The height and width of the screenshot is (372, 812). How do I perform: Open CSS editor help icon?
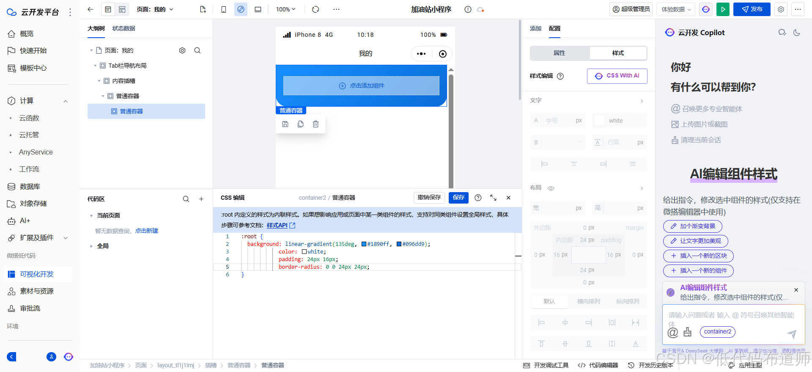tap(478, 198)
